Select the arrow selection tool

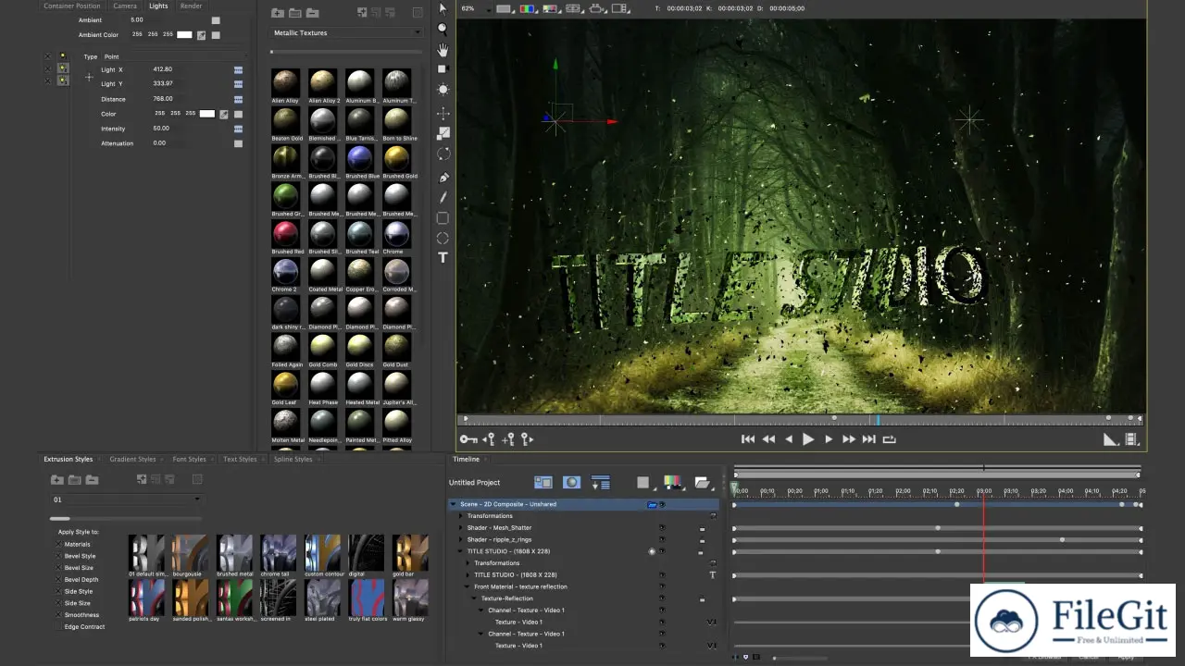(x=443, y=8)
